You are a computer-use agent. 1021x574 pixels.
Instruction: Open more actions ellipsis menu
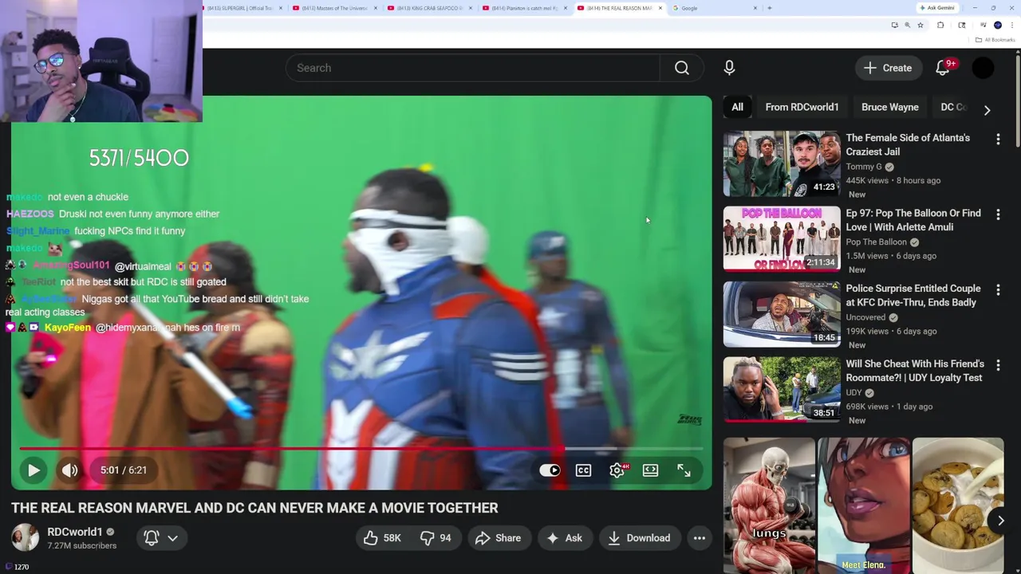coord(700,538)
